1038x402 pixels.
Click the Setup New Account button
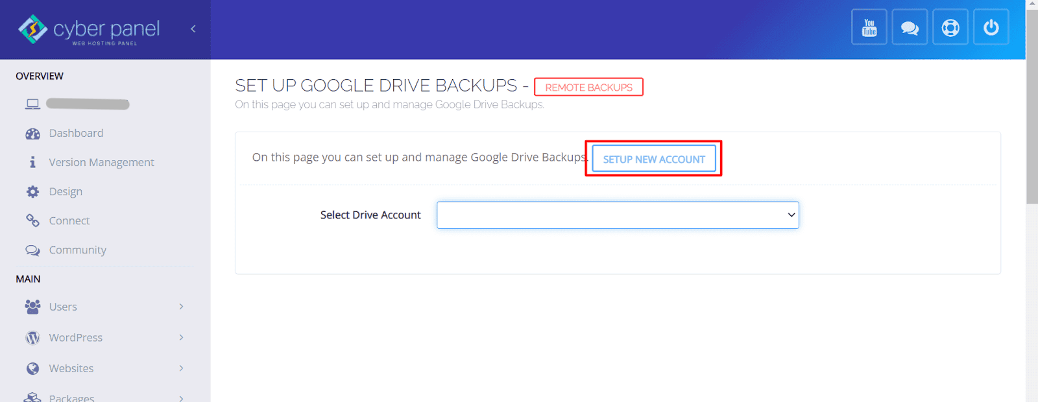click(654, 159)
